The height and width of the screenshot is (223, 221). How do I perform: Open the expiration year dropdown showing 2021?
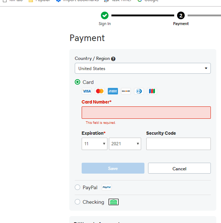coord(125,144)
